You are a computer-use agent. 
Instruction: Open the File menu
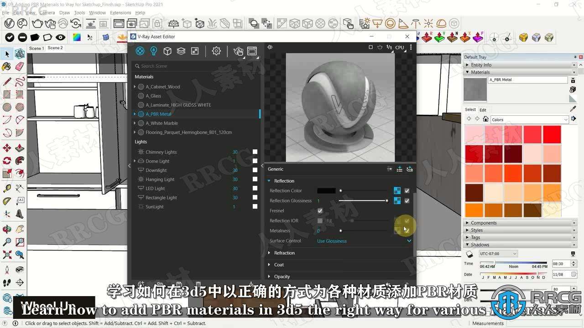coord(5,13)
